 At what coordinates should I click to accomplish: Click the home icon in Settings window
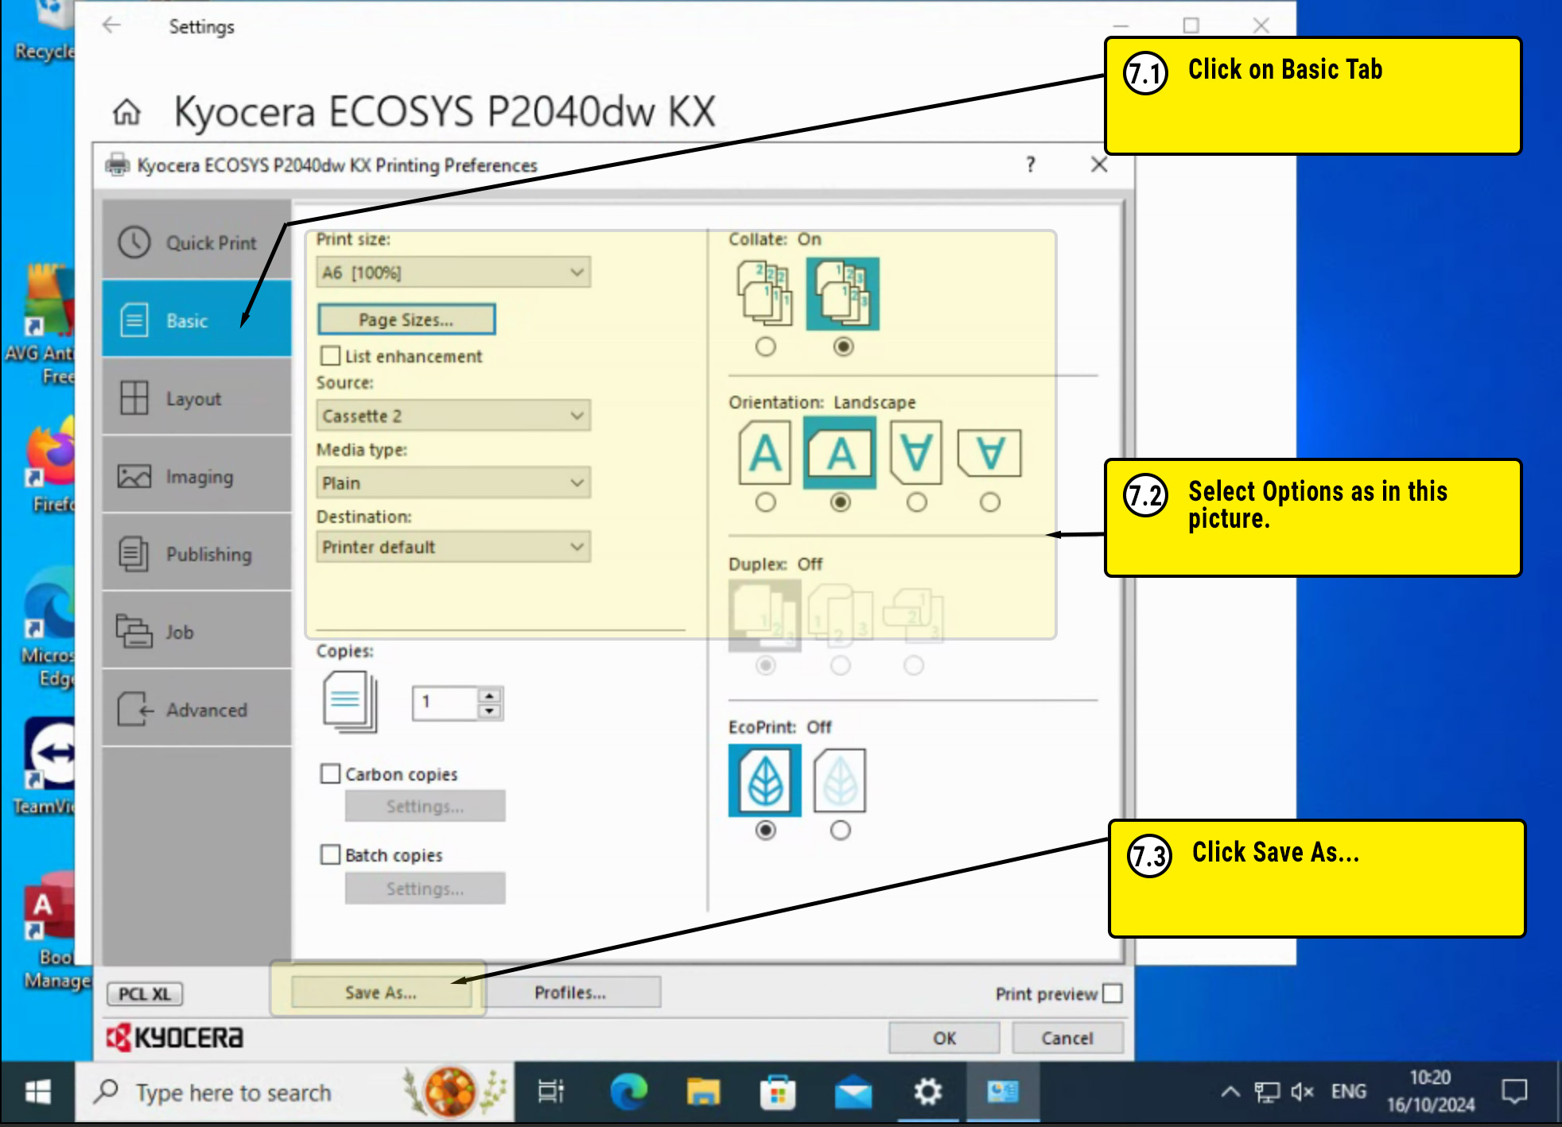[126, 112]
